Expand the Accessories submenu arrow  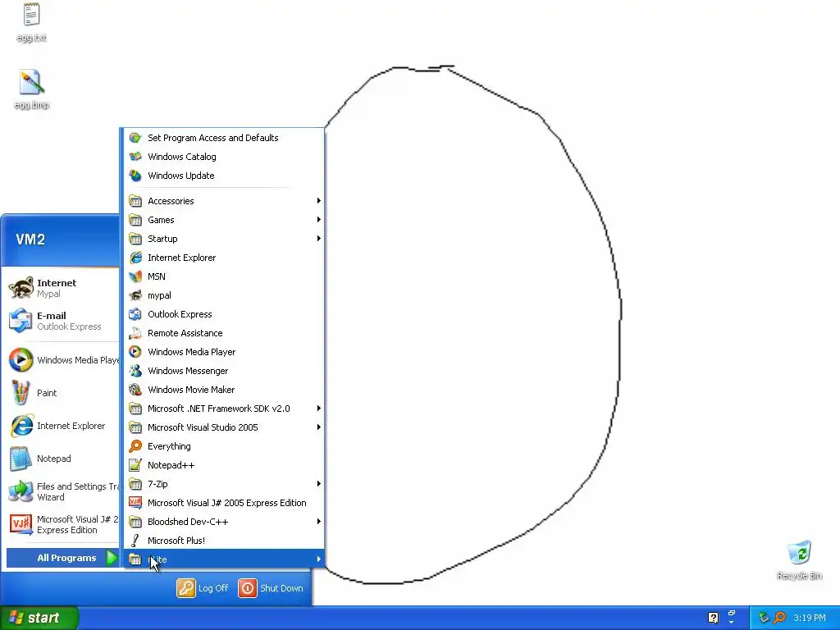tap(319, 201)
